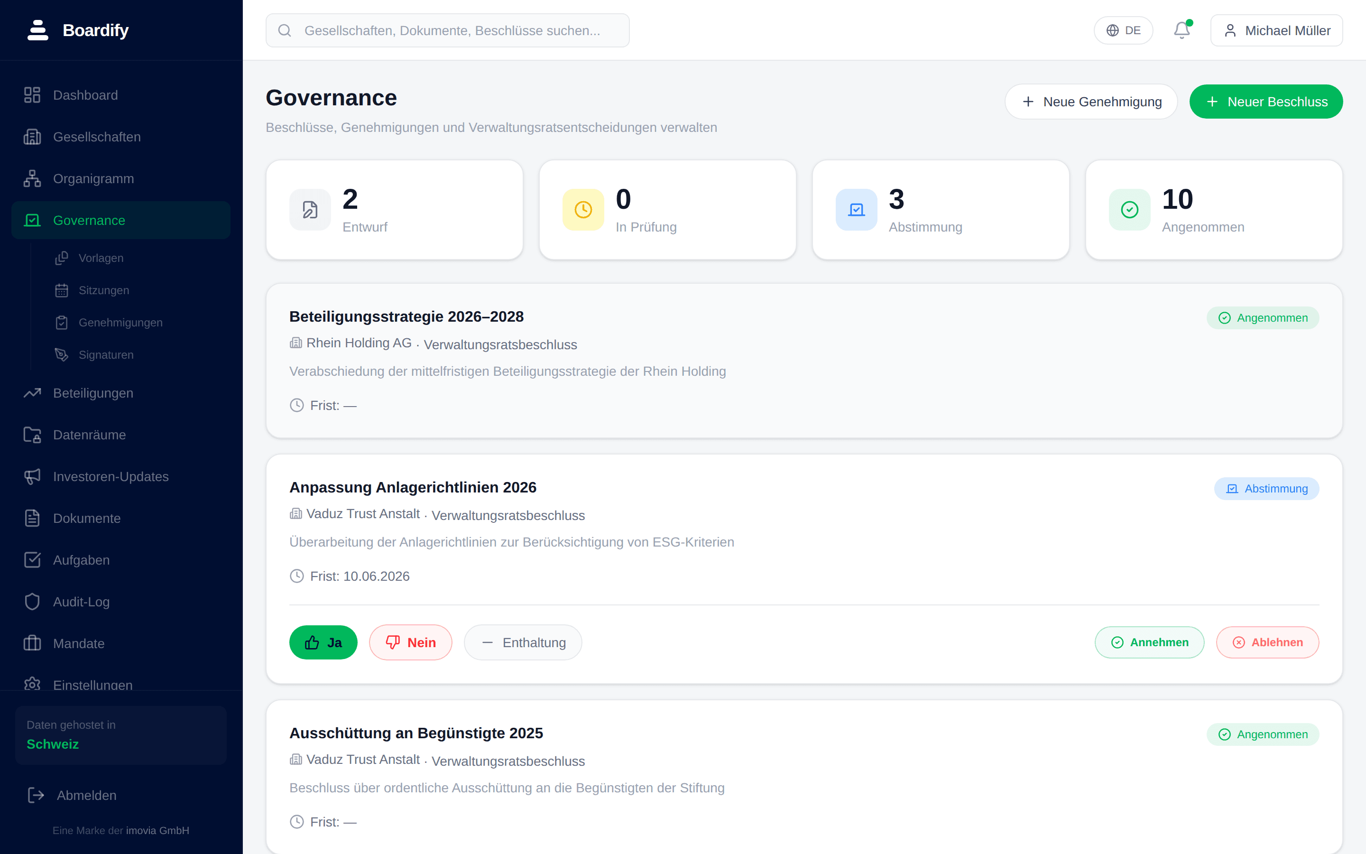
Task: Click Neuer Beschluss button
Action: tap(1266, 102)
